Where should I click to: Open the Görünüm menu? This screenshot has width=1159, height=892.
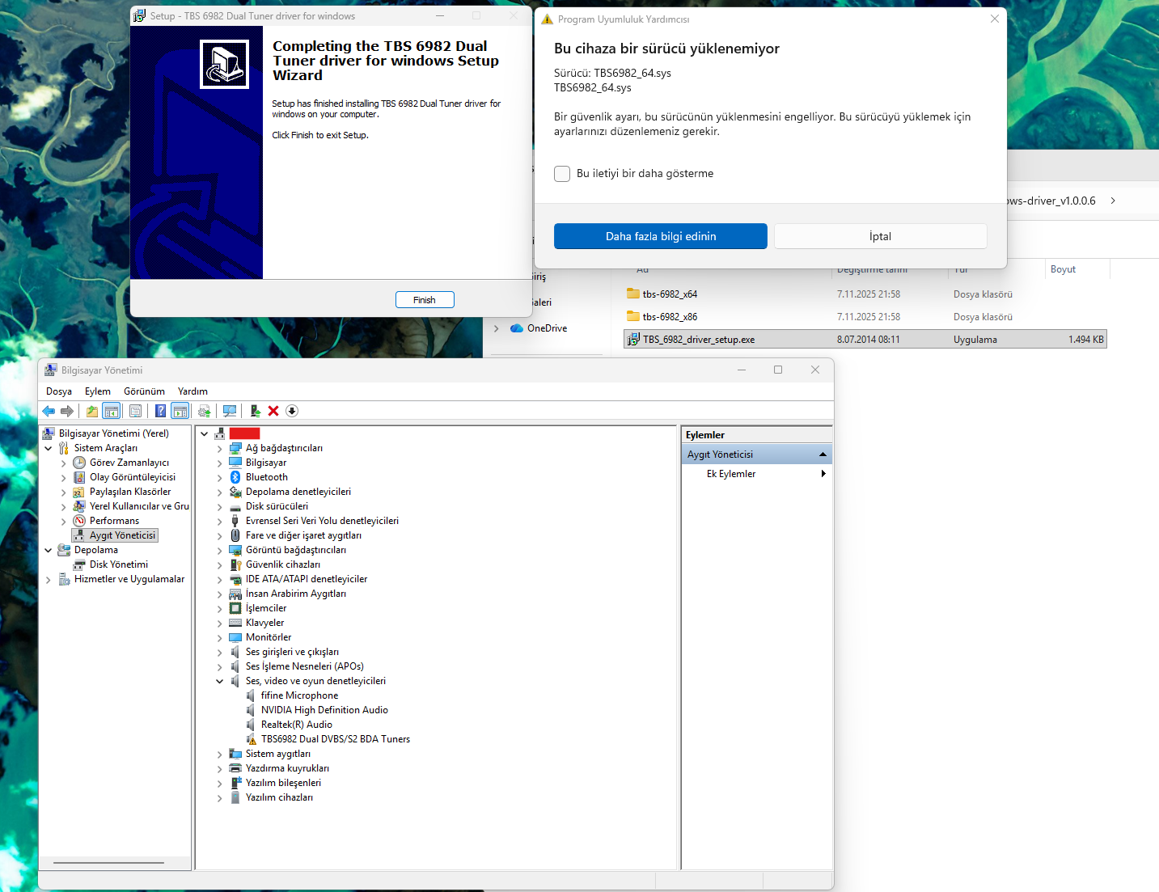coord(144,391)
